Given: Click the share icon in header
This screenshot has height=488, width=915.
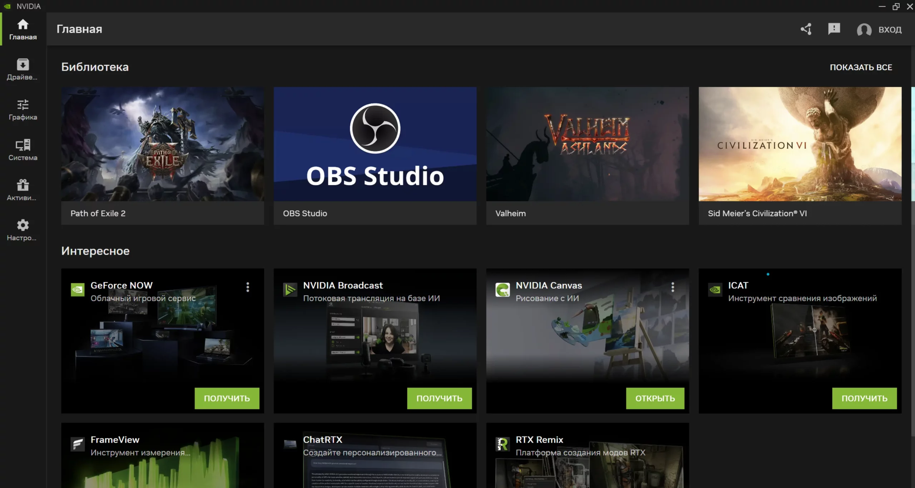Looking at the screenshot, I should pyautogui.click(x=806, y=29).
